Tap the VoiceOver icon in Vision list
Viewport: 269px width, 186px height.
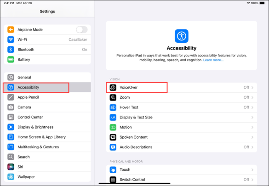[113, 87]
